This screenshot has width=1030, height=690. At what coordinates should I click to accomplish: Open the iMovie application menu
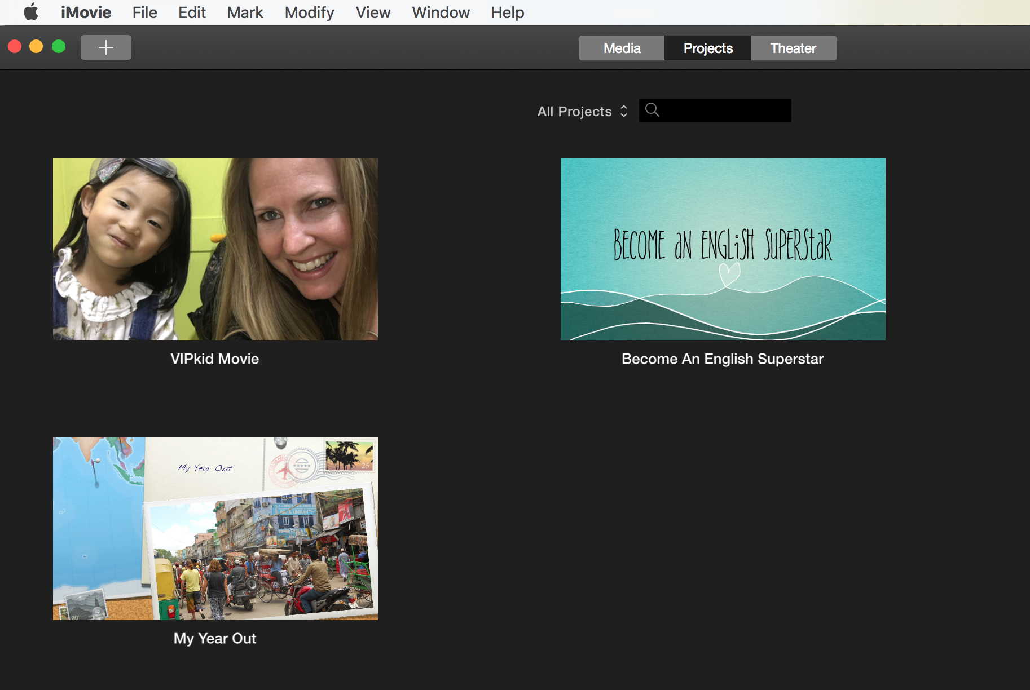click(86, 12)
